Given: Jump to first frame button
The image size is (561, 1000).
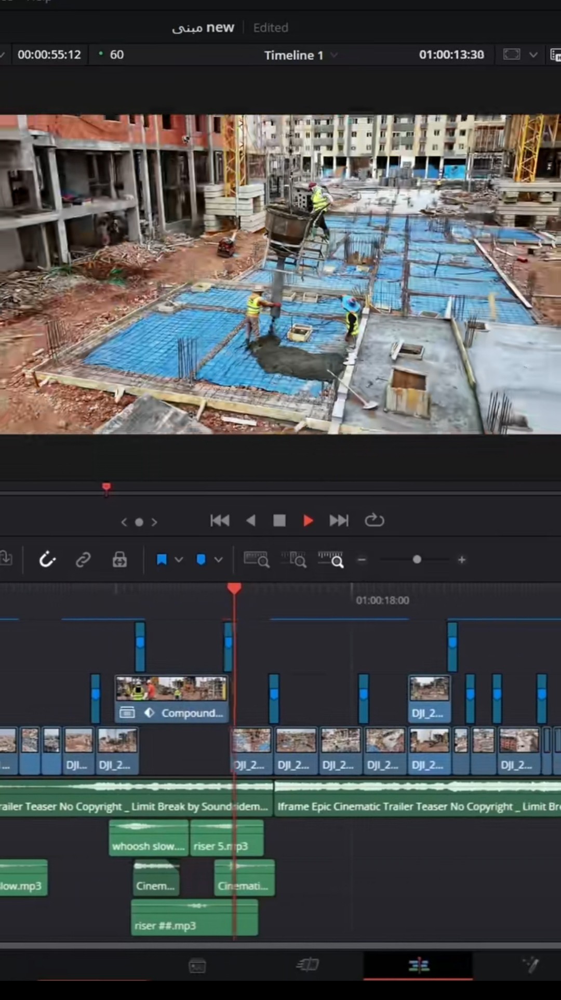Looking at the screenshot, I should (220, 520).
